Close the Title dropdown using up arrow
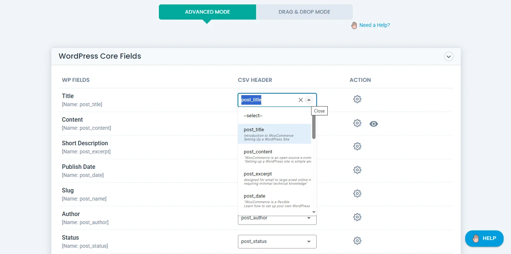This screenshot has width=511, height=254. (309, 100)
